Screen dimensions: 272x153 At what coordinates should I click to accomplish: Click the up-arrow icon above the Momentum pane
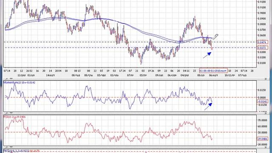coord(7,79)
